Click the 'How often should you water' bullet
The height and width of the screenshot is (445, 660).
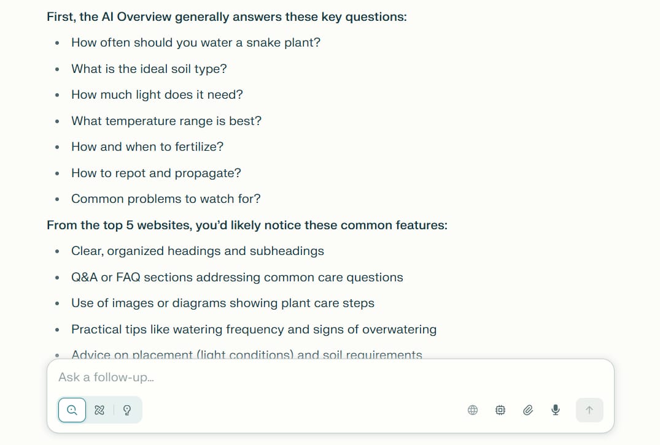point(196,42)
